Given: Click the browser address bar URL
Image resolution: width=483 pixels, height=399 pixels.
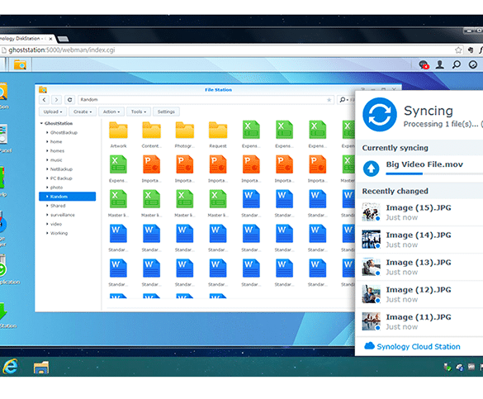Looking at the screenshot, I should [x=62, y=50].
